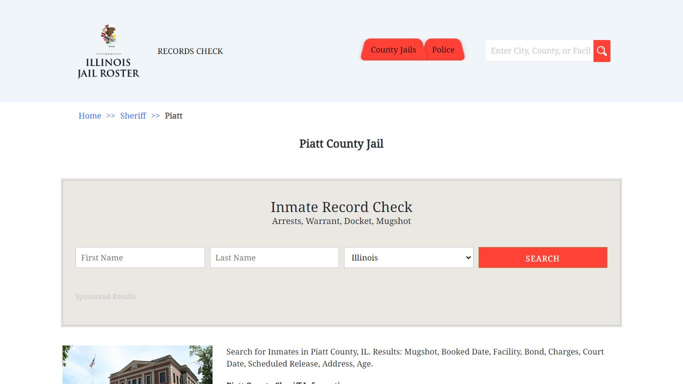Click into the Last Name field
The height and width of the screenshot is (384, 683).
click(x=274, y=257)
